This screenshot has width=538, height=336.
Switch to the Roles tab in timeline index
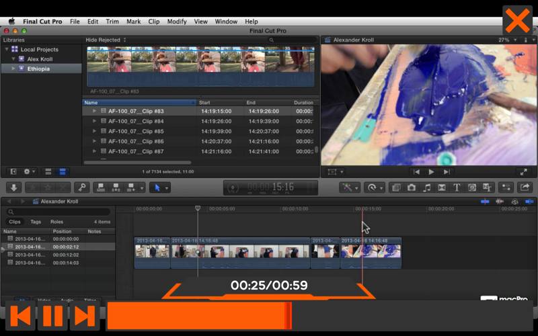(56, 222)
